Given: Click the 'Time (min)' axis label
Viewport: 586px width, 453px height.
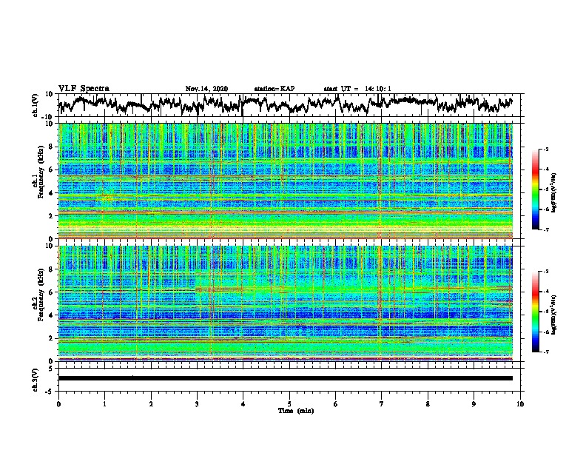Looking at the screenshot, I should click(x=296, y=411).
